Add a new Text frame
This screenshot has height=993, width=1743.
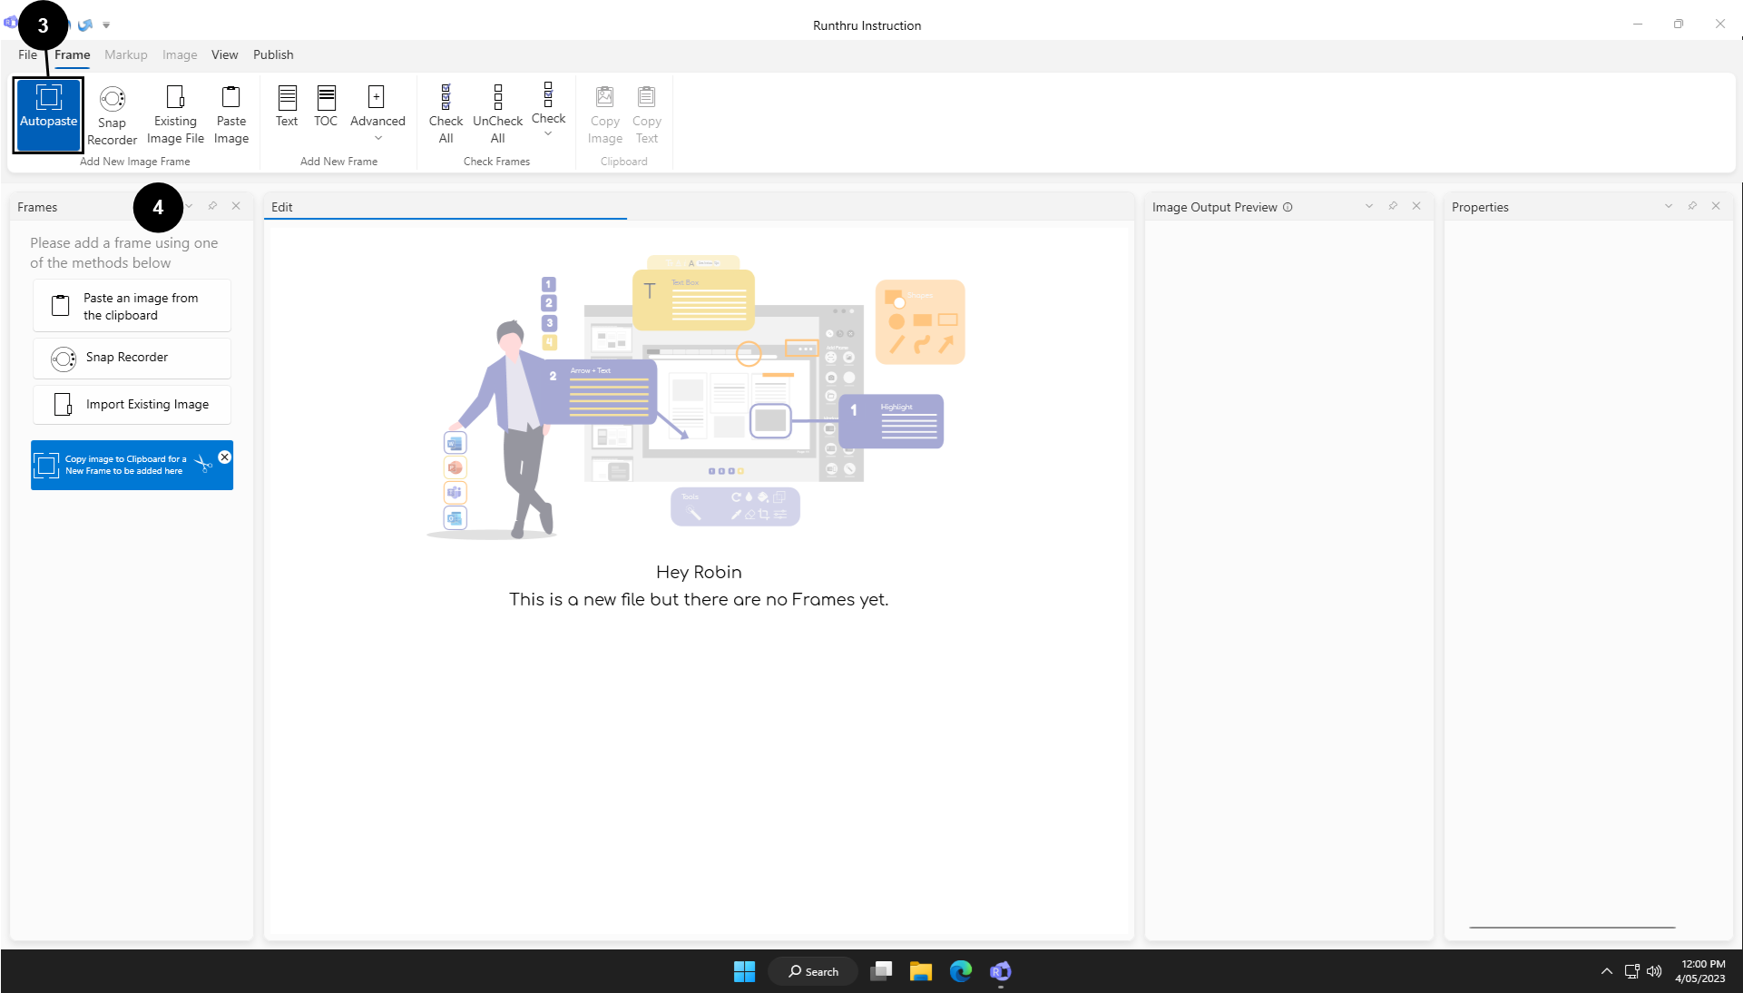pyautogui.click(x=287, y=106)
